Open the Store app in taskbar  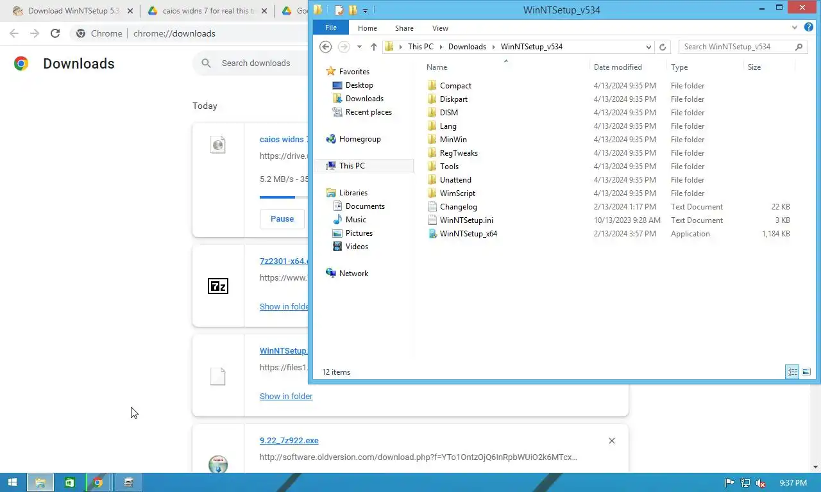(x=69, y=482)
